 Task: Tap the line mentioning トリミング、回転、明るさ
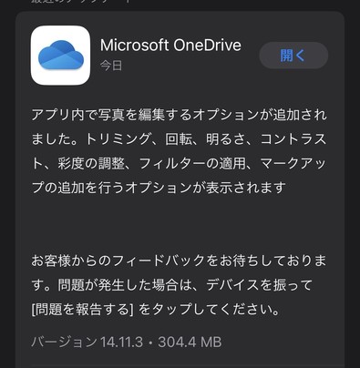(x=180, y=139)
